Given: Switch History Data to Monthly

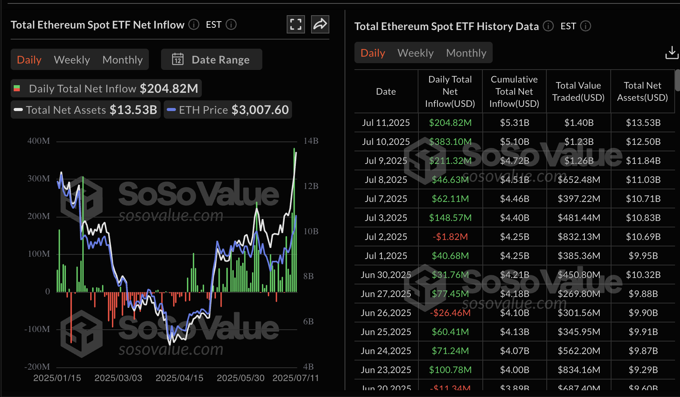Looking at the screenshot, I should click(466, 53).
